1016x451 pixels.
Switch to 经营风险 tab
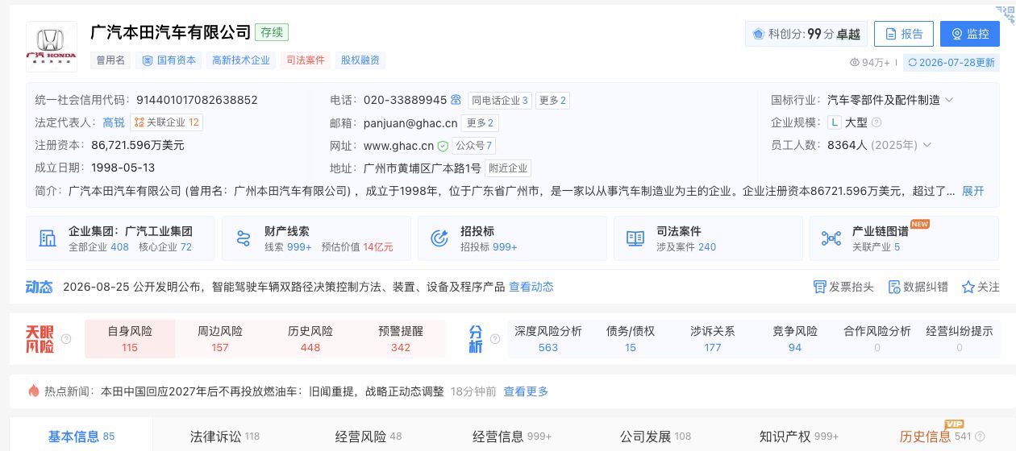pos(369,437)
